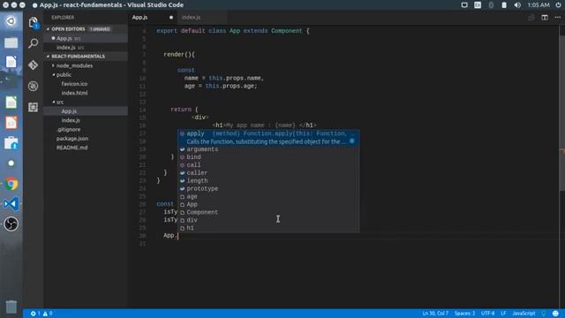Image resolution: width=565 pixels, height=318 pixels.
Task: Open README.md in the explorer
Action: (x=87, y=148)
